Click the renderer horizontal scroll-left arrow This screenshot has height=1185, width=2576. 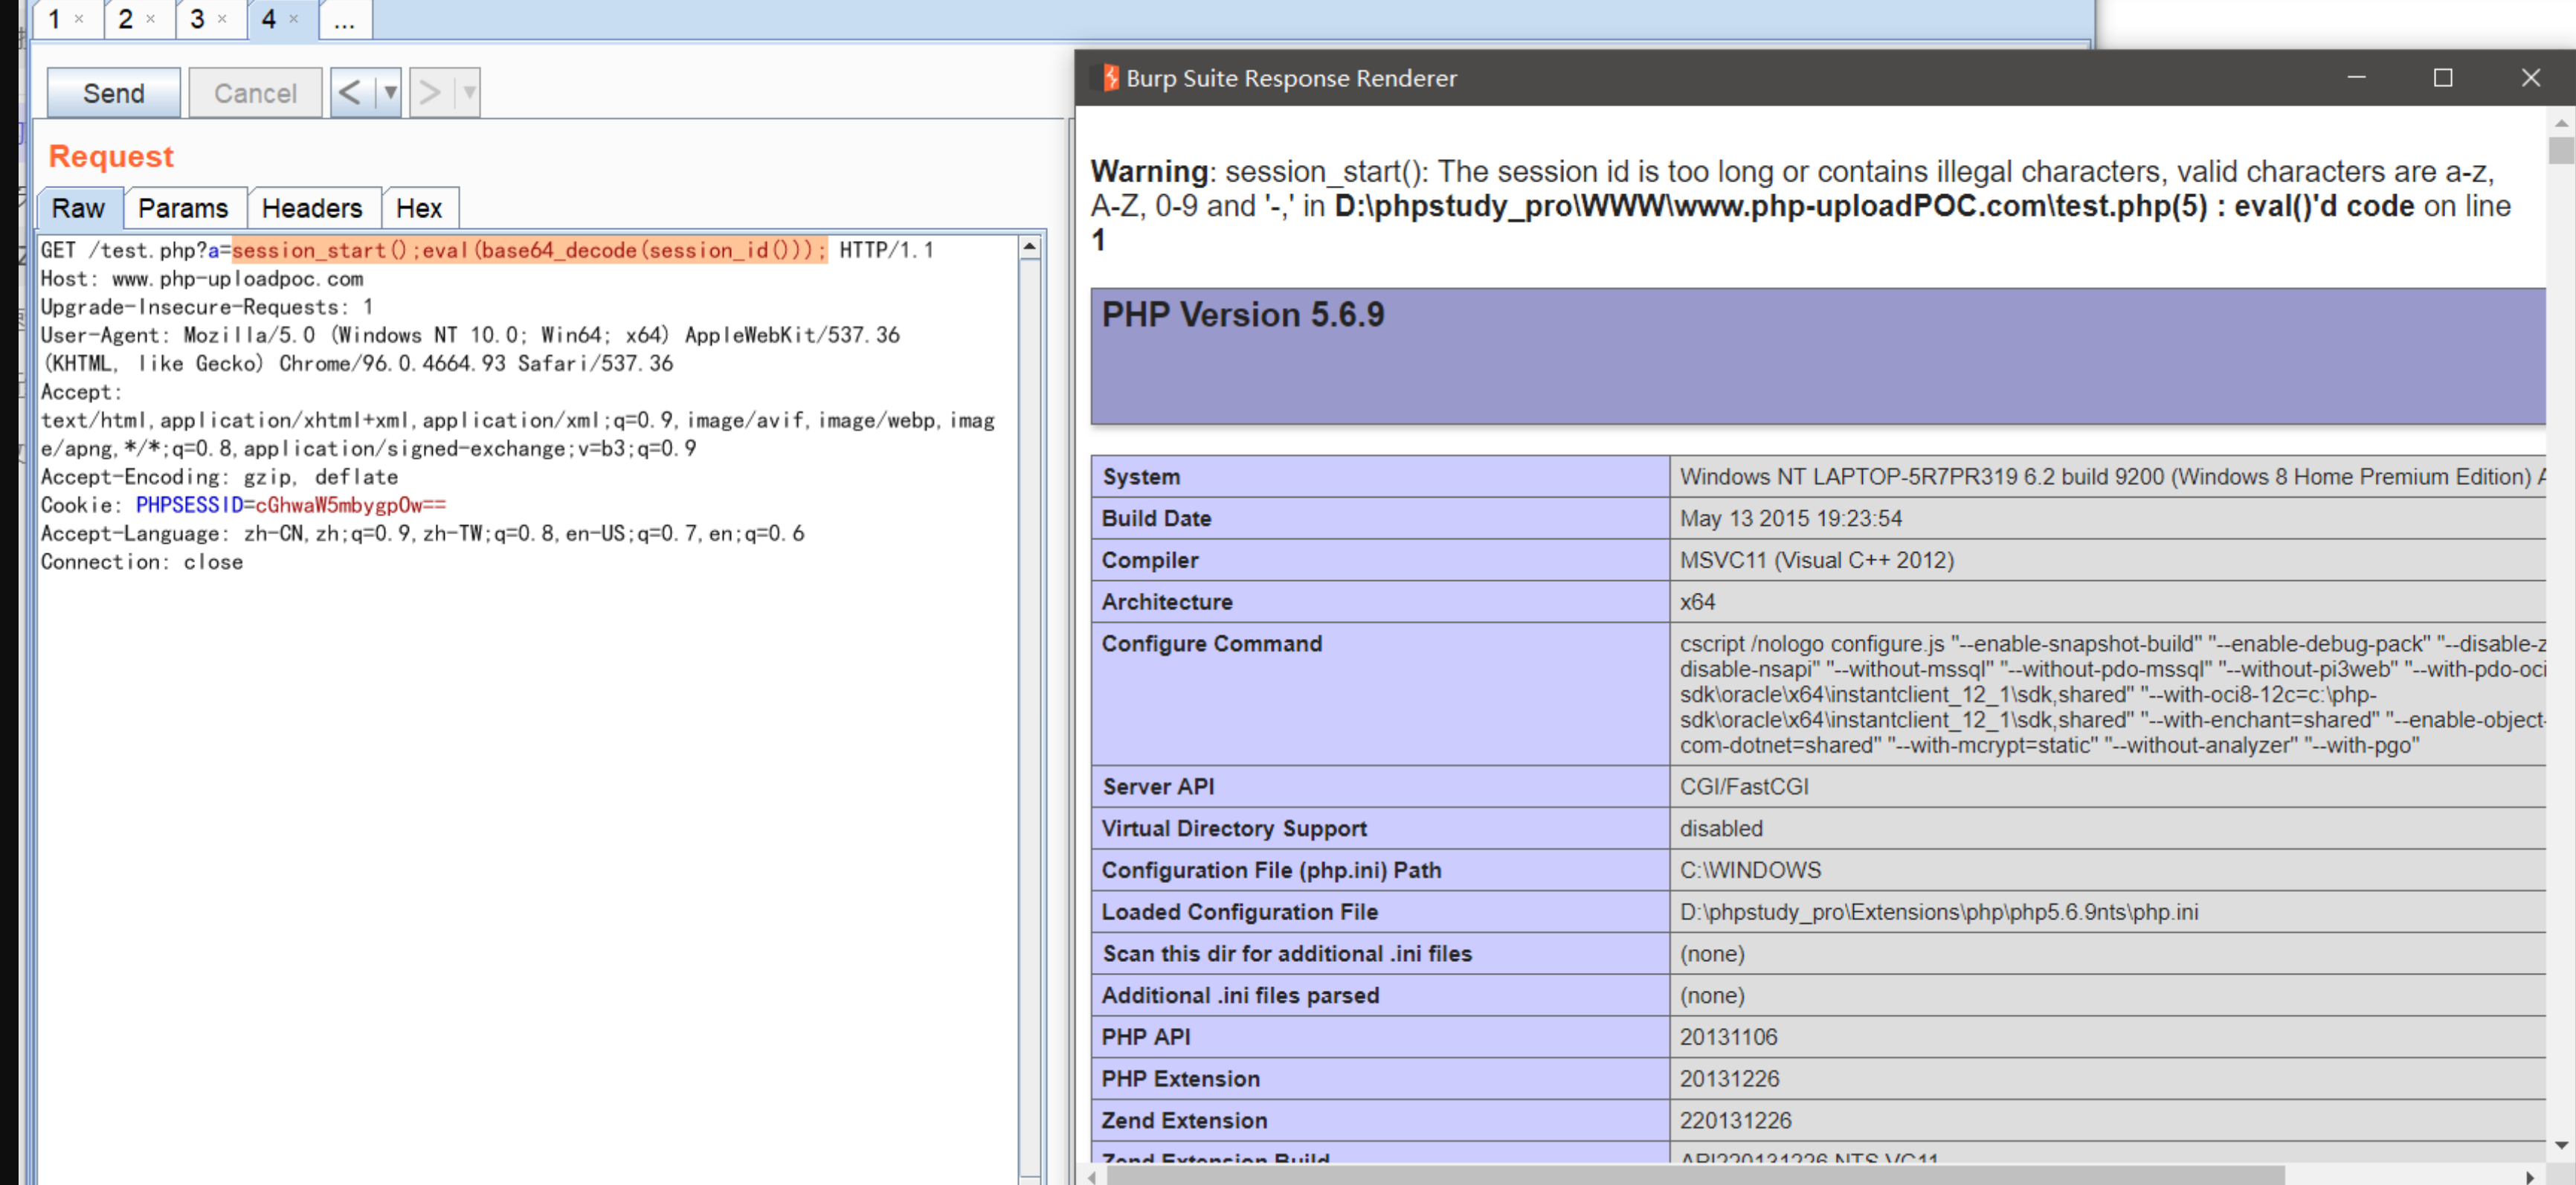coord(1092,1177)
